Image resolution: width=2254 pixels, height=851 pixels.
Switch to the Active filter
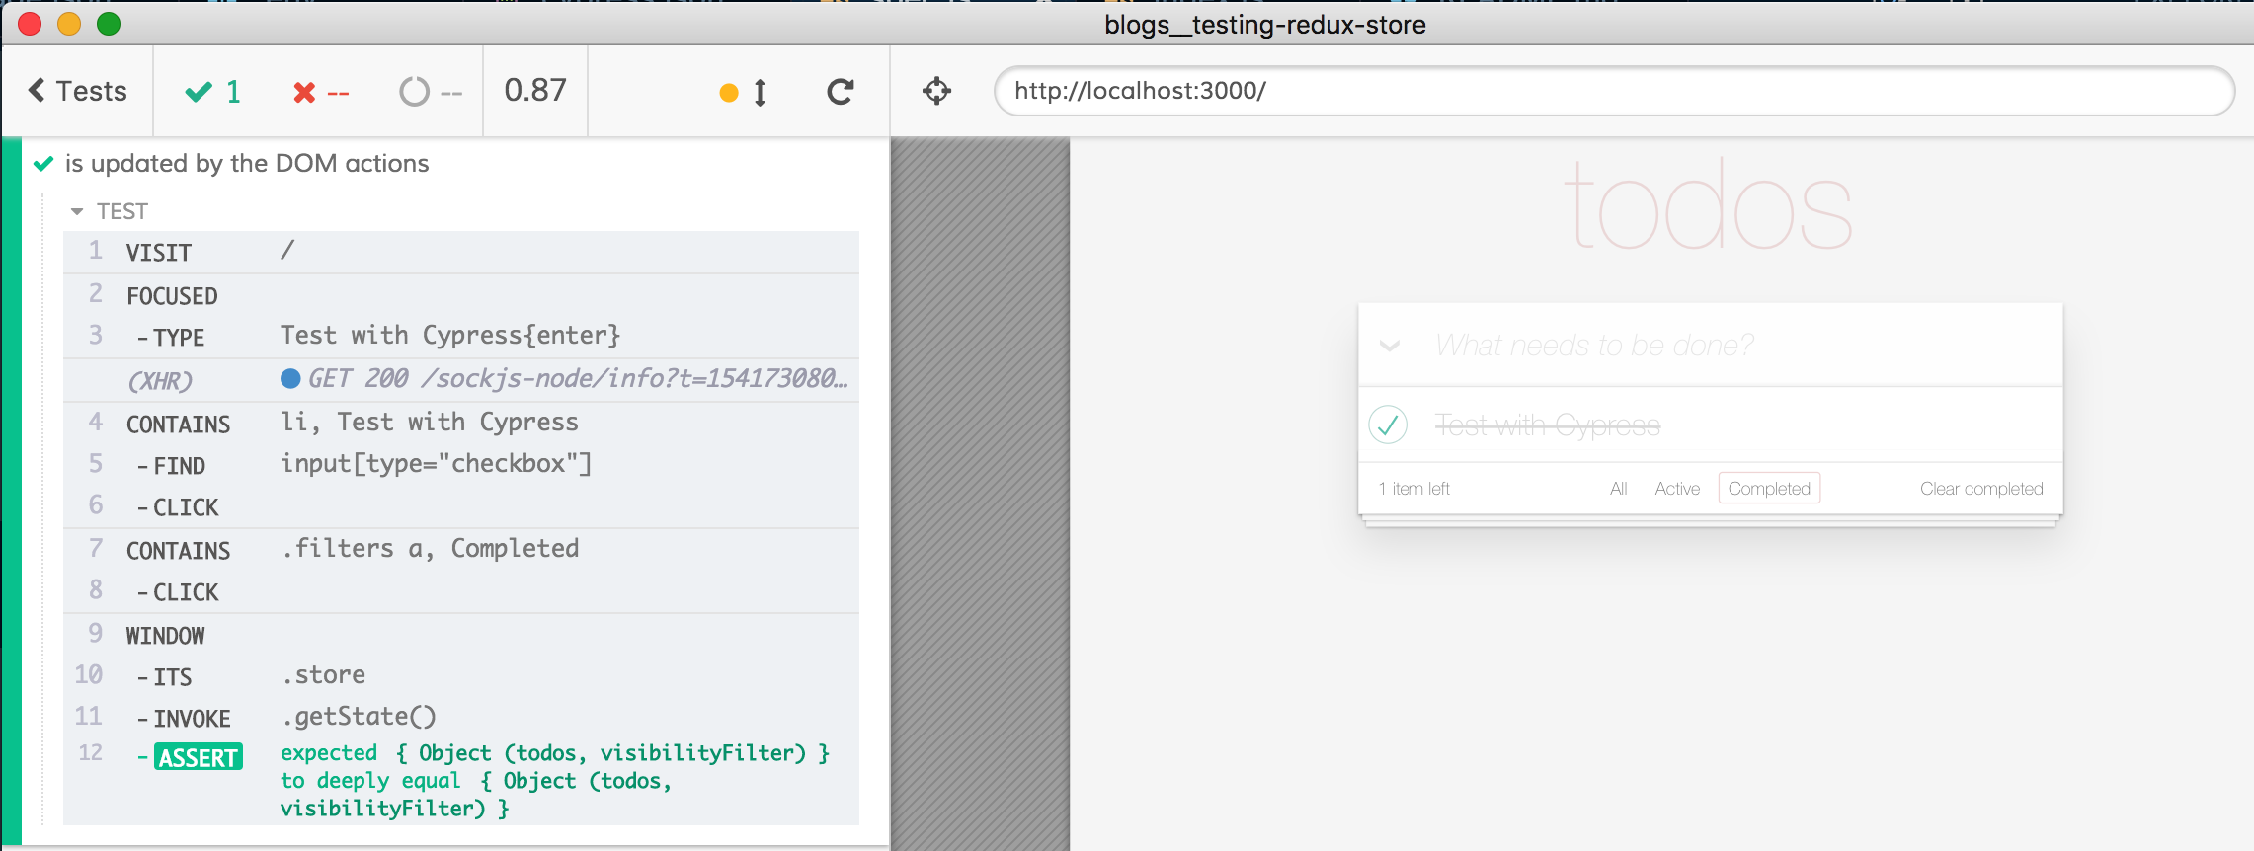1677,489
